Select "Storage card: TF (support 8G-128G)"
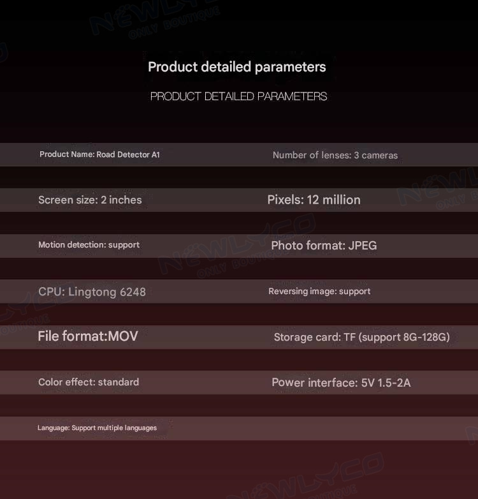This screenshot has height=499, width=478. point(361,337)
